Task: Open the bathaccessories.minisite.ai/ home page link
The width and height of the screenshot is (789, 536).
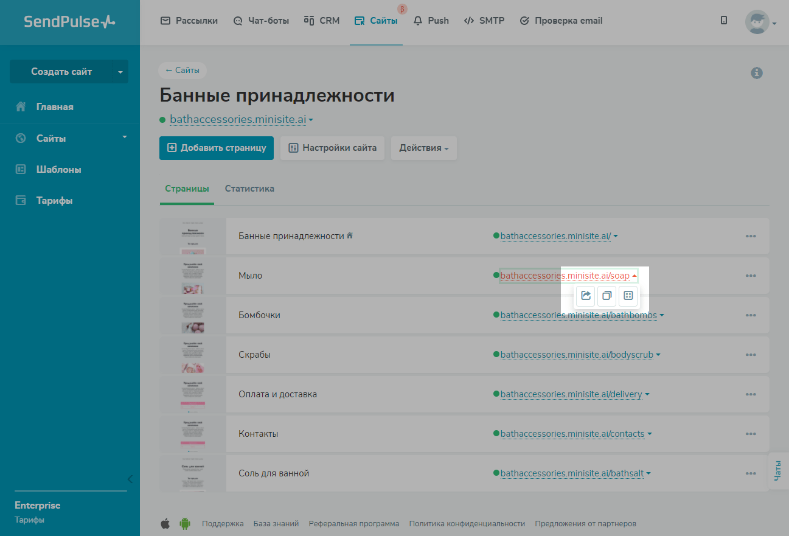Action: coord(555,236)
